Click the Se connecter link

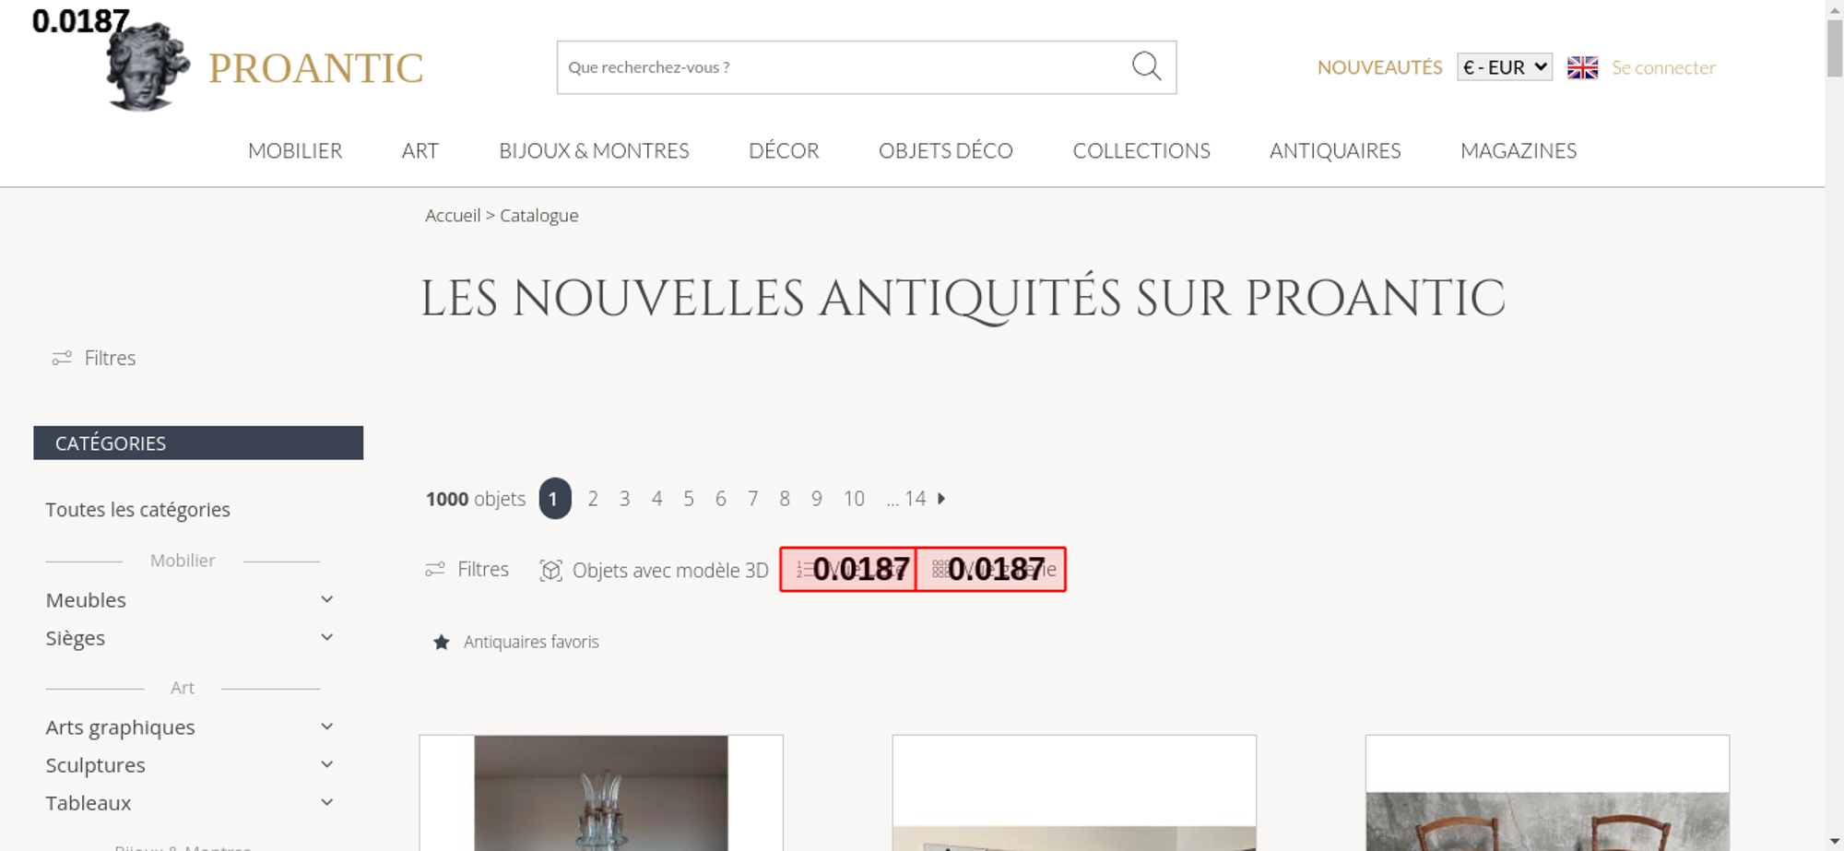(x=1663, y=67)
